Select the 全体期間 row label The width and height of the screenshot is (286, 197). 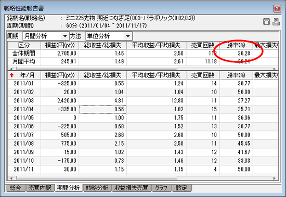click(24, 54)
